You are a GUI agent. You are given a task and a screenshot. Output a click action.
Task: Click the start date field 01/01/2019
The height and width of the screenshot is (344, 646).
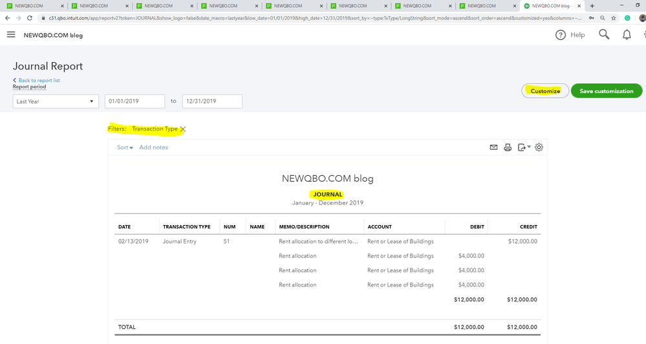point(135,102)
